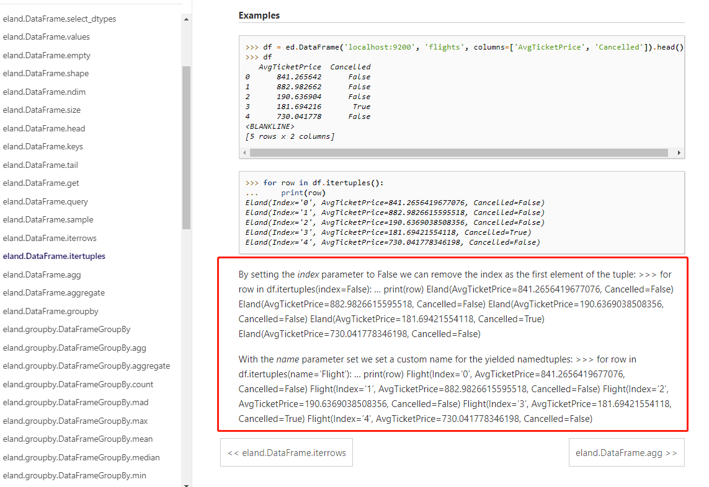Open eland.DataFrame.get entry

tap(41, 183)
